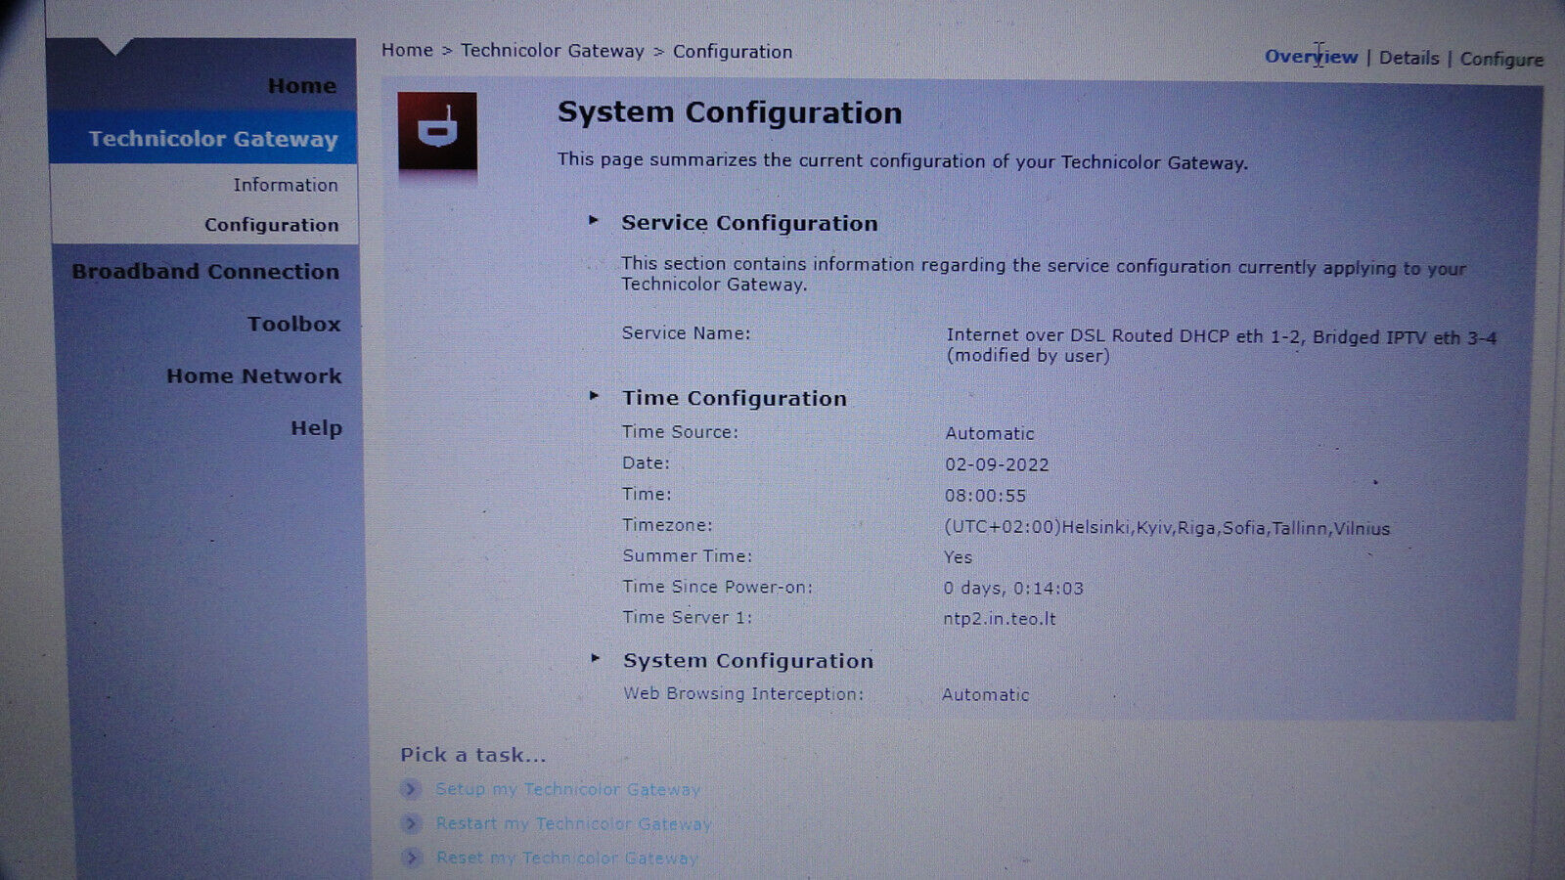The height and width of the screenshot is (880, 1565).
Task: Click the Home breadcrumb link
Action: pyautogui.click(x=407, y=50)
